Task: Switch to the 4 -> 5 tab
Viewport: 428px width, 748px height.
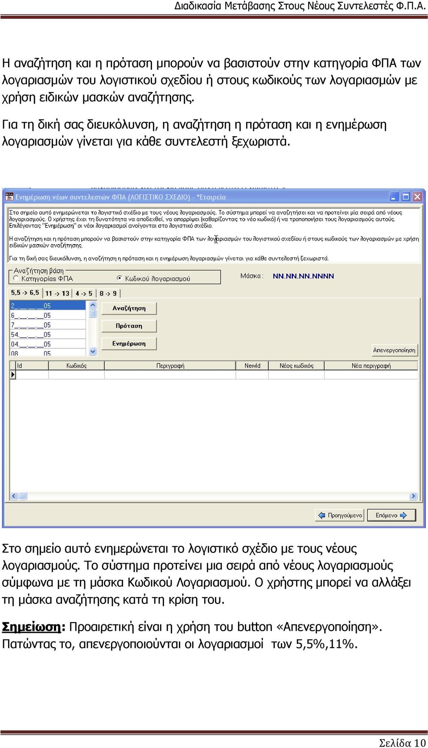Action: pos(84,293)
